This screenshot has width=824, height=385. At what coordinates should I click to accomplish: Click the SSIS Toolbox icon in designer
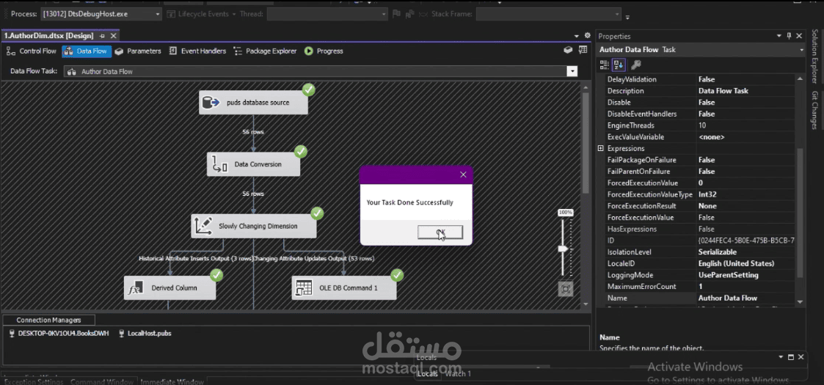click(x=567, y=51)
